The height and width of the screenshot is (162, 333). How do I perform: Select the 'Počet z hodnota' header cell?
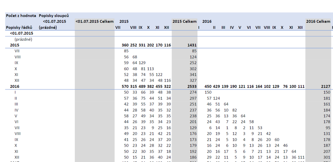(x=21, y=16)
